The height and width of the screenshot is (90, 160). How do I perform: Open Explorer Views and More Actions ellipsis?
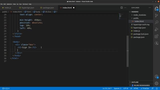click(x=150, y=8)
